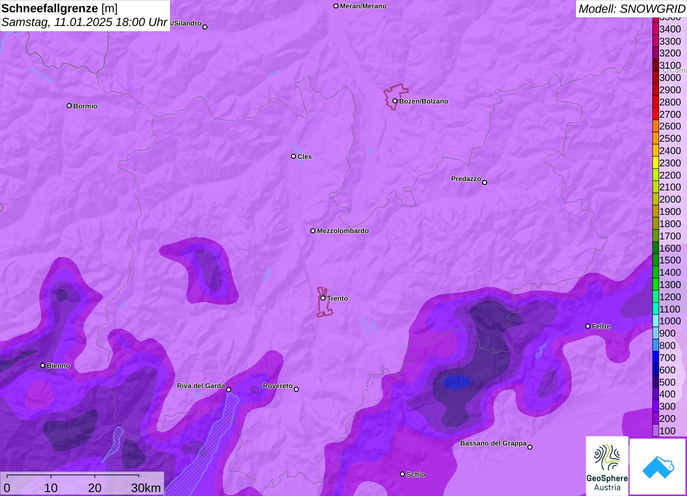Click the Silandro marker dot
The width and height of the screenshot is (687, 496).
tap(205, 27)
